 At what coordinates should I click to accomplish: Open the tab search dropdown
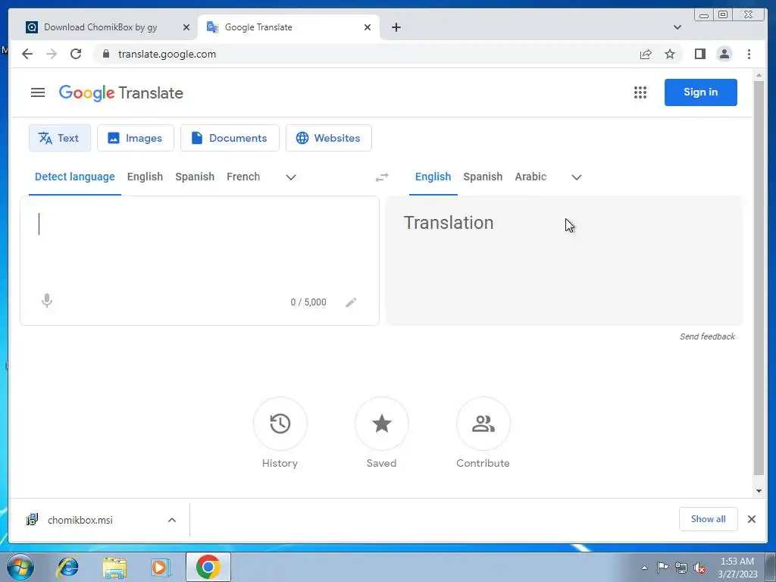pos(677,27)
